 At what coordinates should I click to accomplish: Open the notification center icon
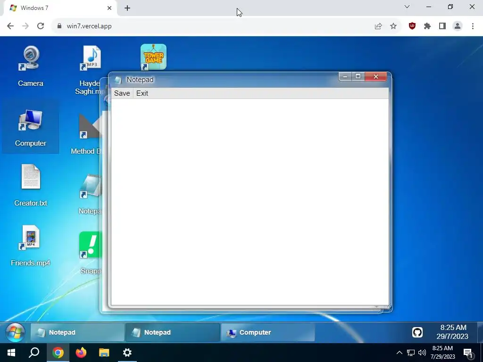click(x=468, y=353)
